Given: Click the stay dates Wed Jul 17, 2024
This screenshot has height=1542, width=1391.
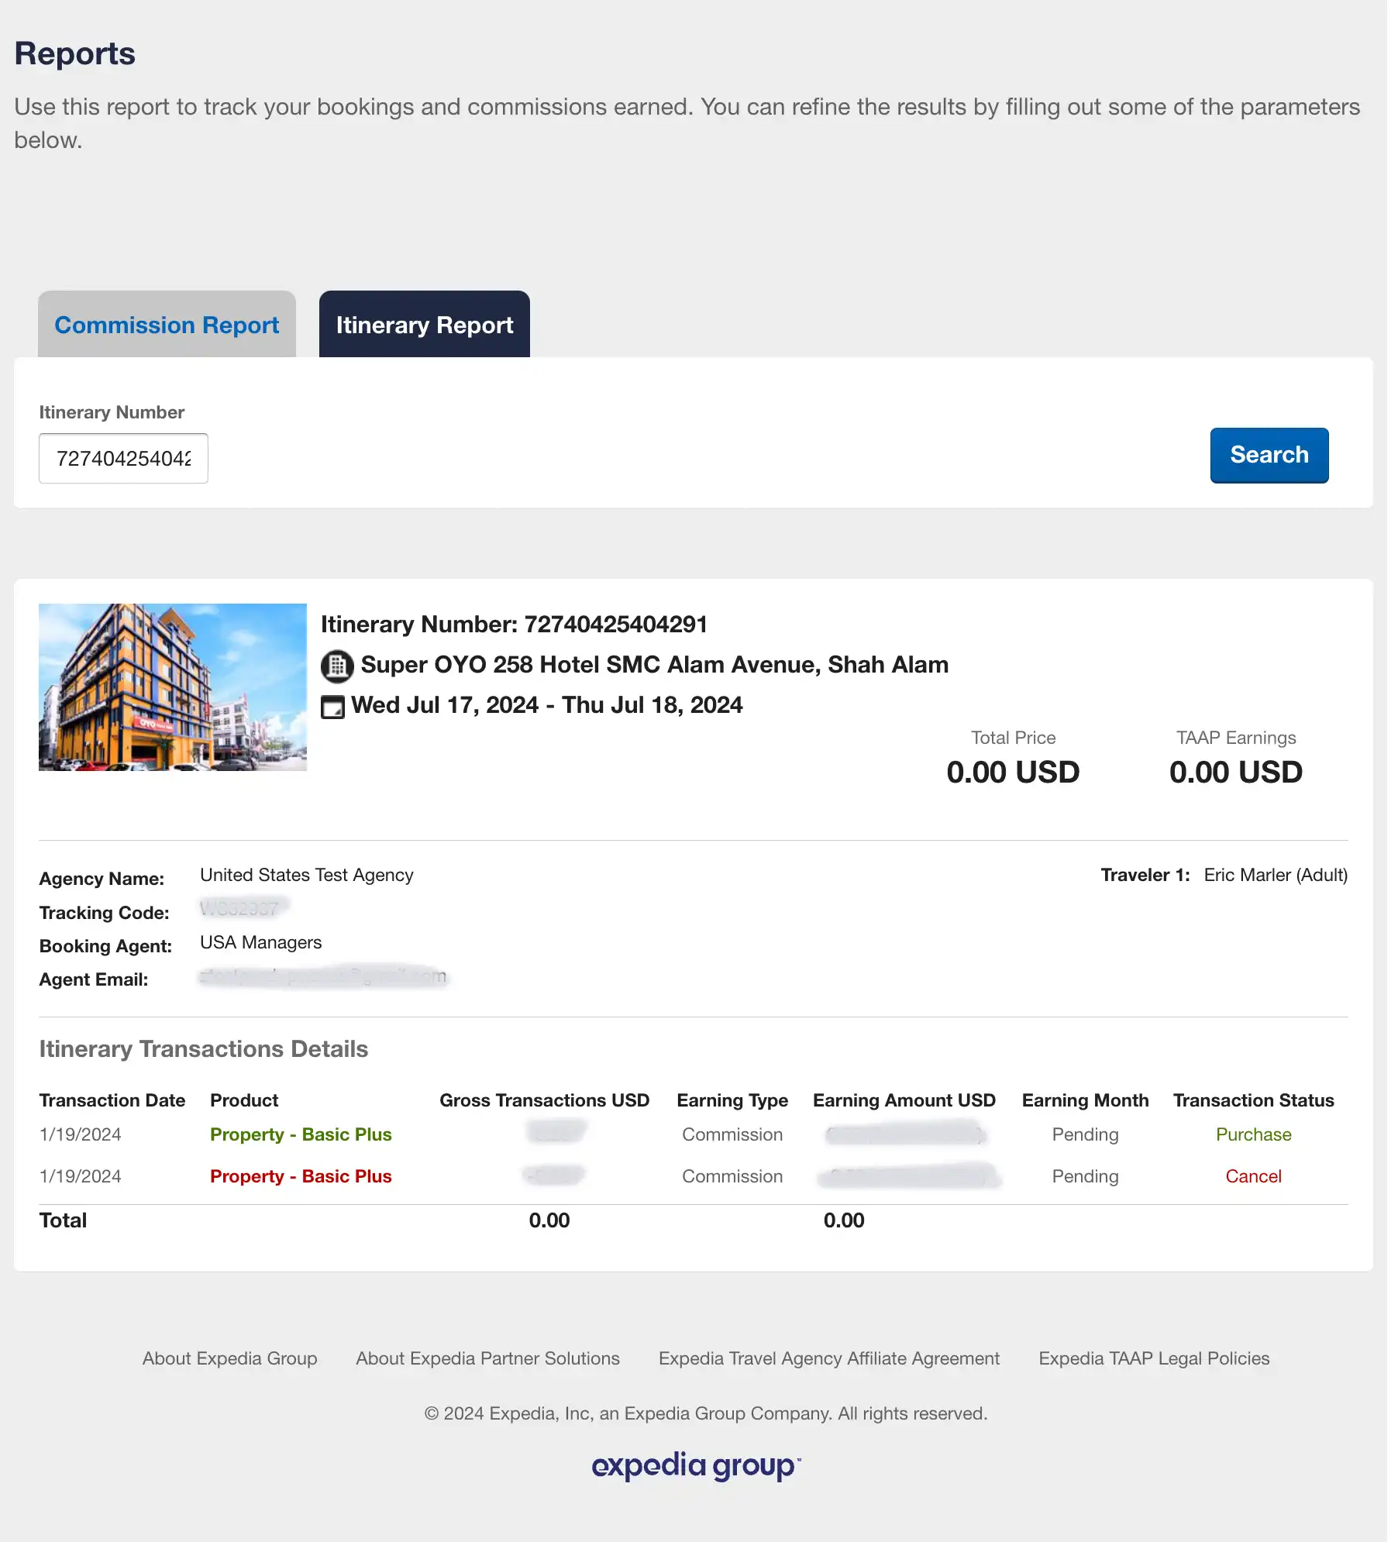Looking at the screenshot, I should 546,705.
